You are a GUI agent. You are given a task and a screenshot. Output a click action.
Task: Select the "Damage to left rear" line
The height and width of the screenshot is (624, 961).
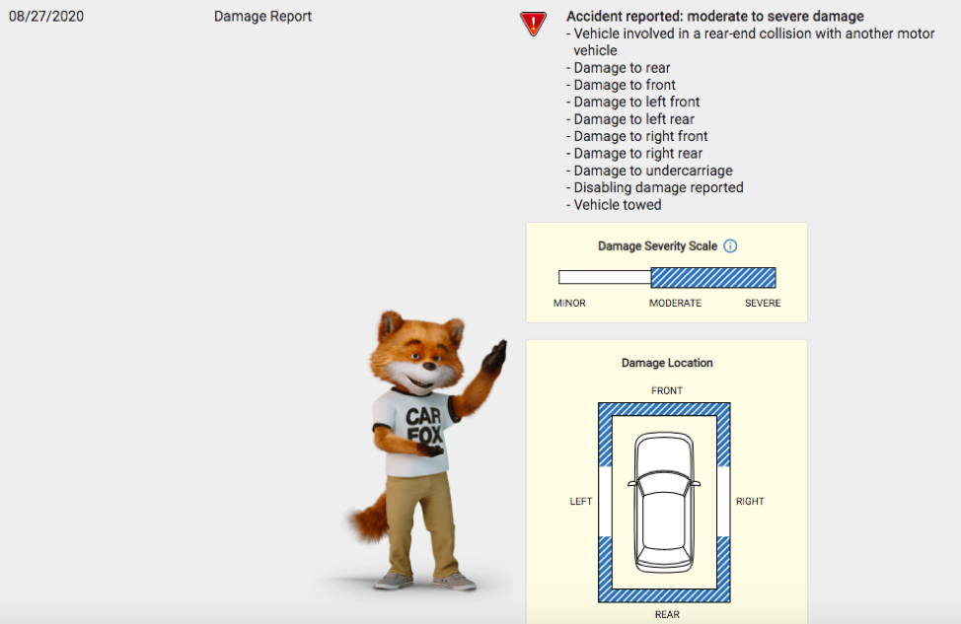pyautogui.click(x=630, y=119)
